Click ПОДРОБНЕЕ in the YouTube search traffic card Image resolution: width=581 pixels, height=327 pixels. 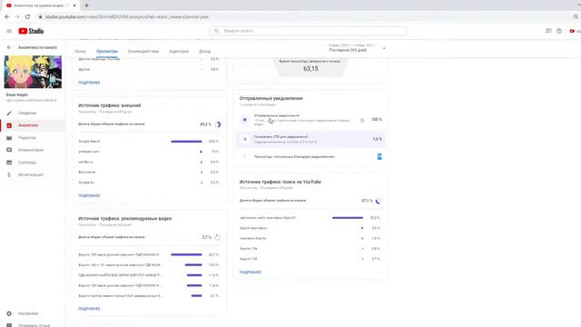tap(251, 272)
